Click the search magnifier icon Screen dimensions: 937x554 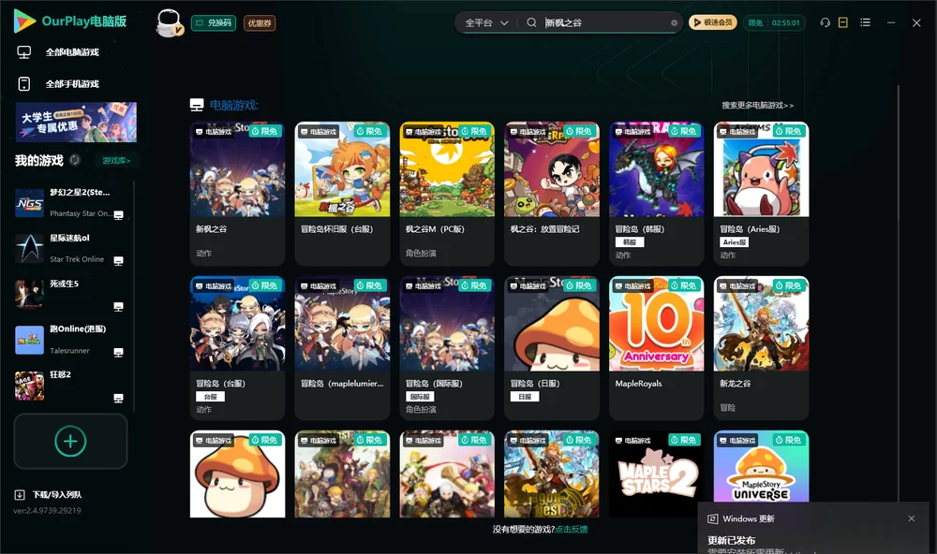531,22
